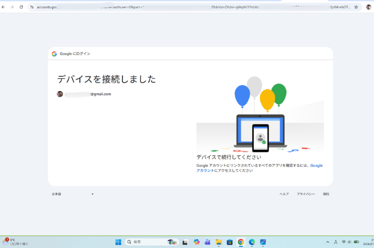Image resolution: width=374 pixels, height=248 pixels.
Task: Expand hidden system tray icons chevron
Action: tap(327, 242)
